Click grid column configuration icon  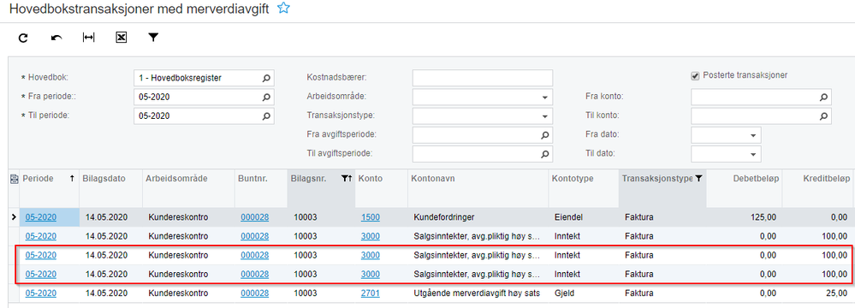tap(14, 178)
